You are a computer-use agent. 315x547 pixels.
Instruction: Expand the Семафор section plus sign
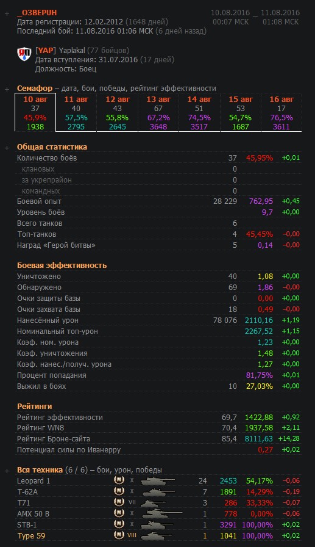point(7,89)
